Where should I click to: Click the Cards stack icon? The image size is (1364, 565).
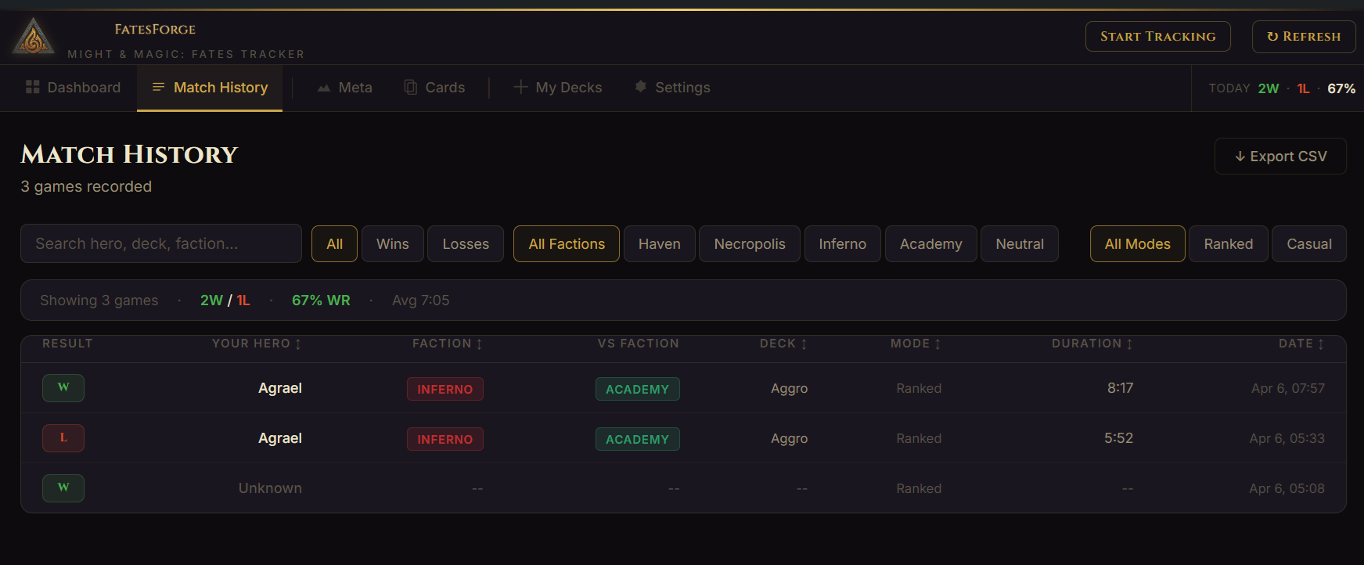tap(410, 87)
